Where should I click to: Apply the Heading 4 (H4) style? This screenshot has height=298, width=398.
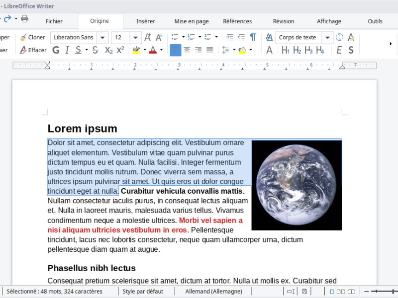(320, 50)
